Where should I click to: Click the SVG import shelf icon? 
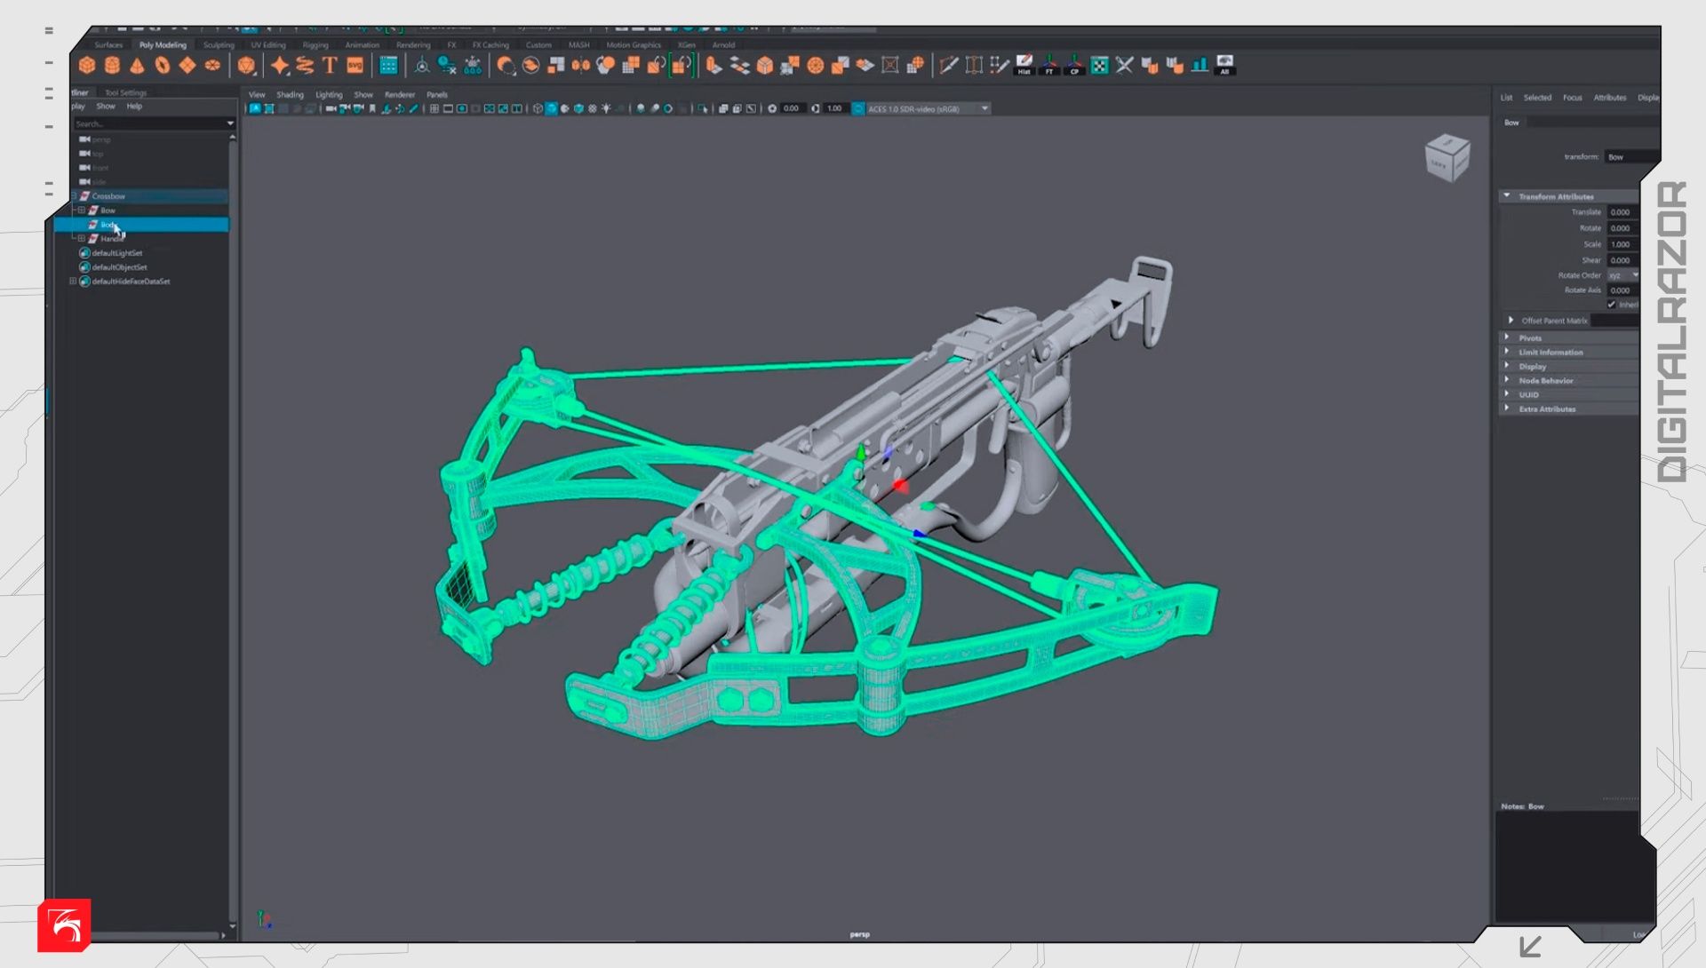(x=355, y=65)
